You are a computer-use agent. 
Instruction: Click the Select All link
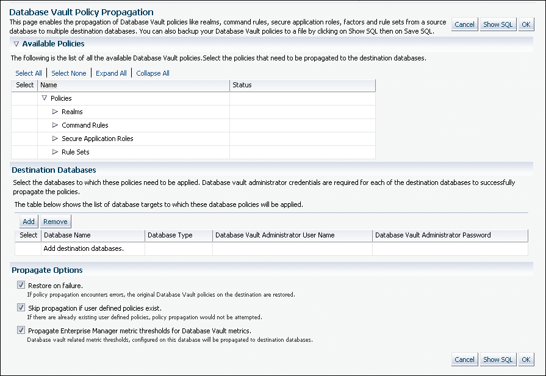pyautogui.click(x=28, y=73)
